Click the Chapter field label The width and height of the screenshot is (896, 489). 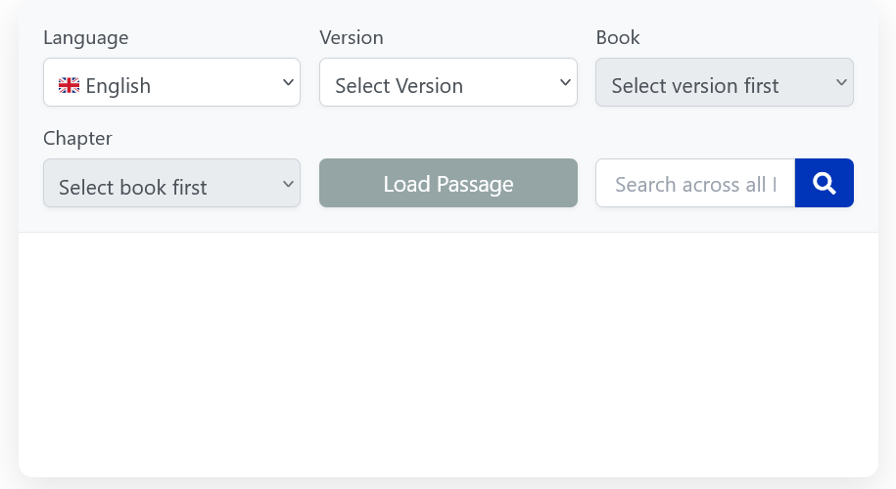coord(77,139)
